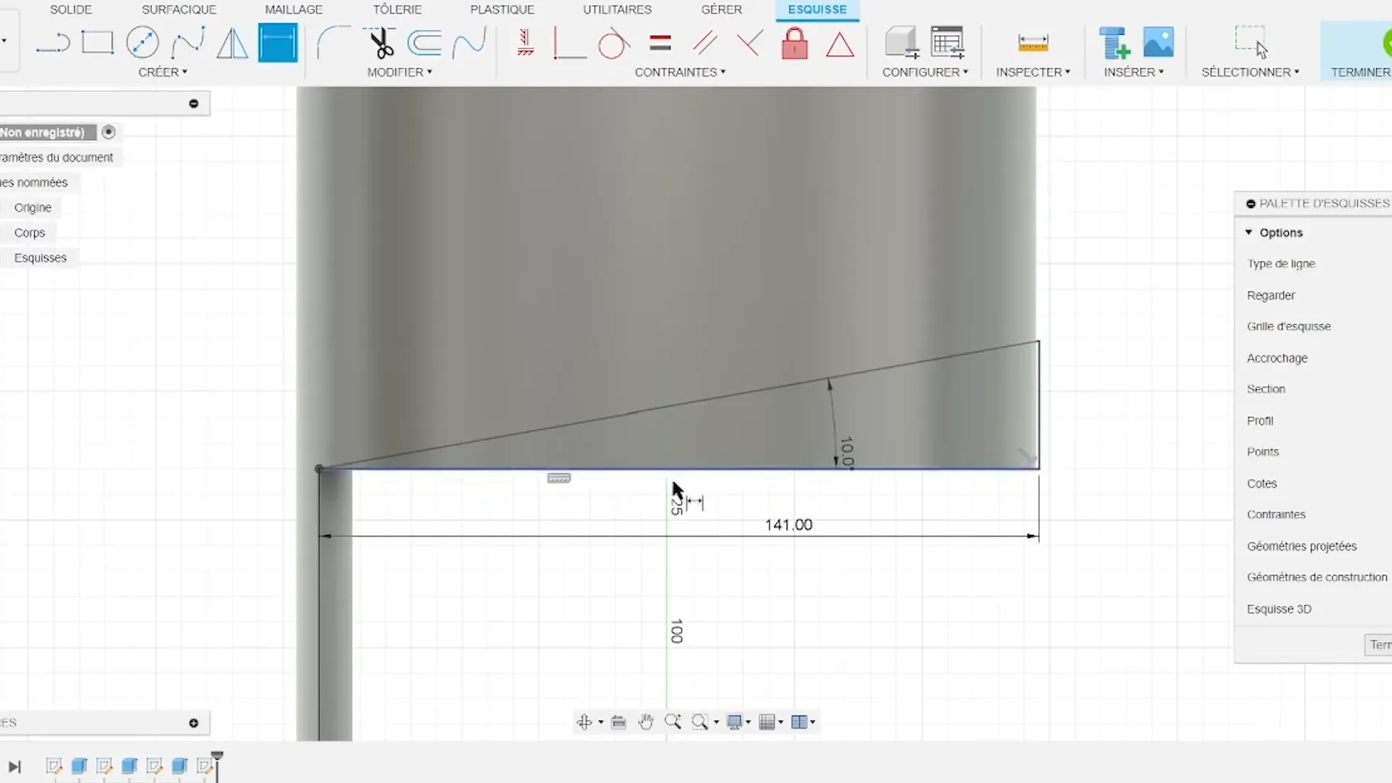Open the CONTRAINTES dropdown menu
This screenshot has width=1392, height=783.
click(680, 72)
